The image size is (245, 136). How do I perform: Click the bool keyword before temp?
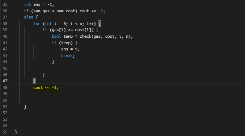pyautogui.click(x=56, y=36)
